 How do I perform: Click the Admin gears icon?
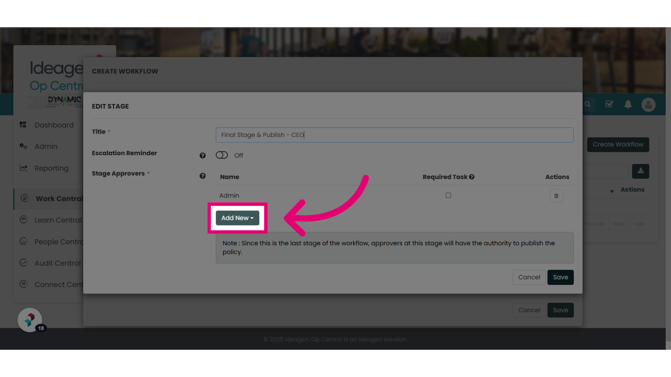pyautogui.click(x=23, y=146)
